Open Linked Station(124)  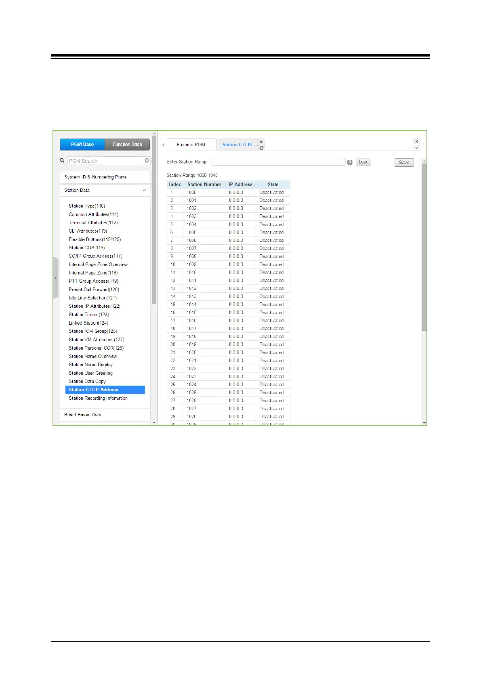pyautogui.click(x=88, y=323)
